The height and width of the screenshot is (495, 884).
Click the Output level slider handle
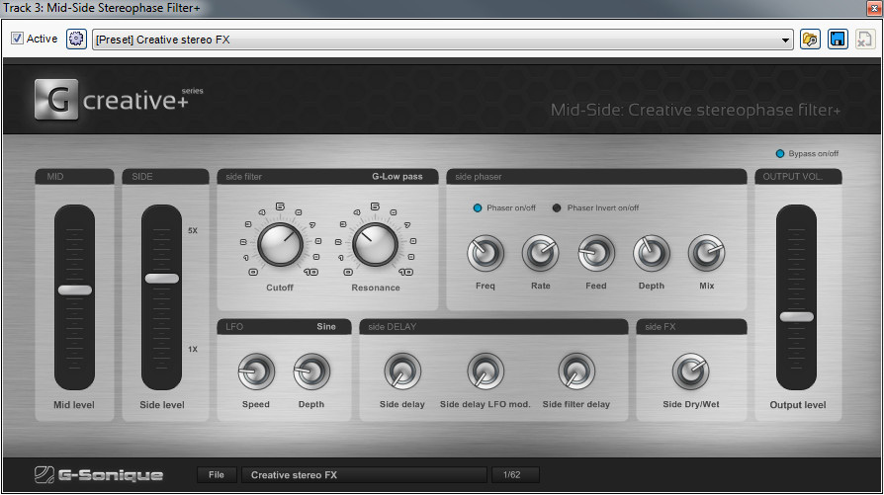(x=797, y=316)
